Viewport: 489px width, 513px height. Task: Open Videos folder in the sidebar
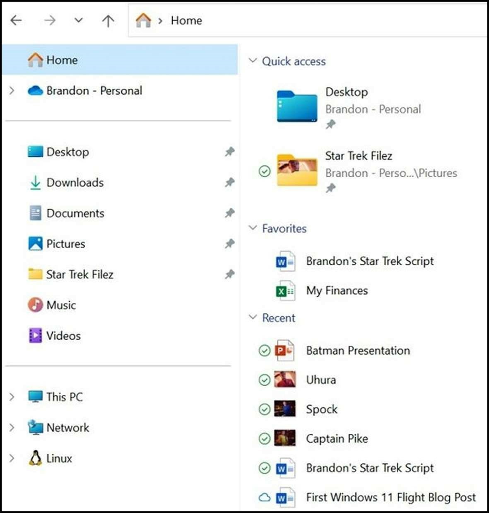63,336
